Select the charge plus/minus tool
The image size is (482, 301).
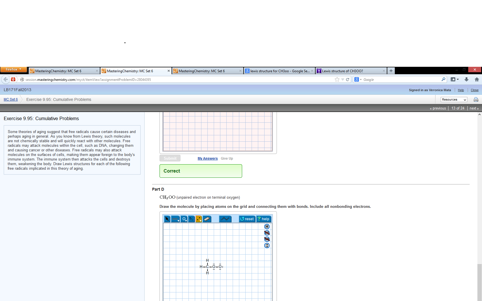pos(191,219)
